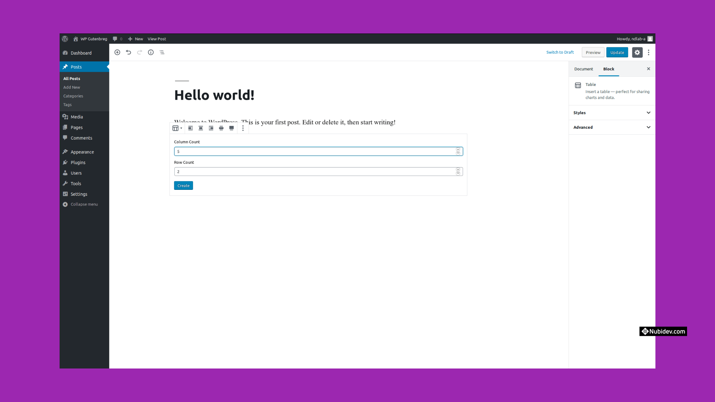The image size is (715, 402).
Task: Click the Undo arrow in the editor toolbar
Action: pos(128,52)
